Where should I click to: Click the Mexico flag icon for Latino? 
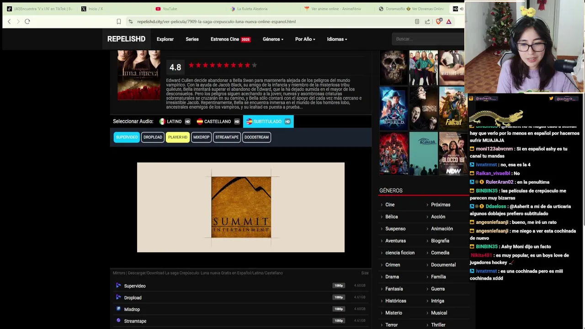162,122
